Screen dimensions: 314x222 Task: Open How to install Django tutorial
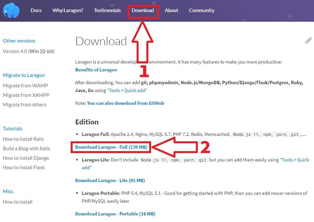tap(26, 158)
